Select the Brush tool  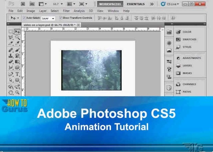[17, 50]
